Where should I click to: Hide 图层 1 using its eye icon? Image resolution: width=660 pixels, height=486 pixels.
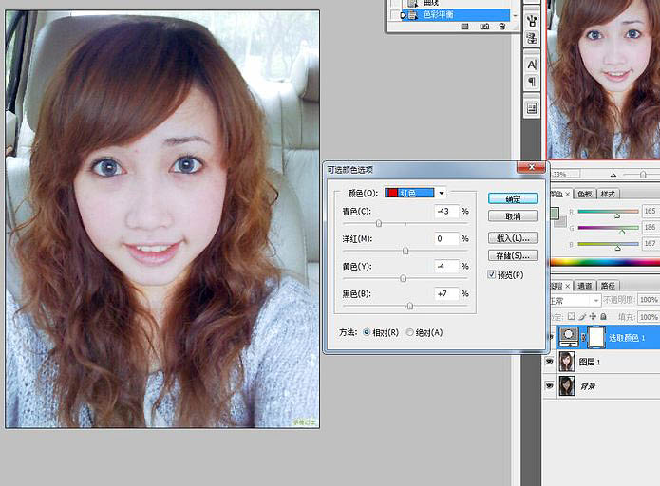tap(549, 362)
